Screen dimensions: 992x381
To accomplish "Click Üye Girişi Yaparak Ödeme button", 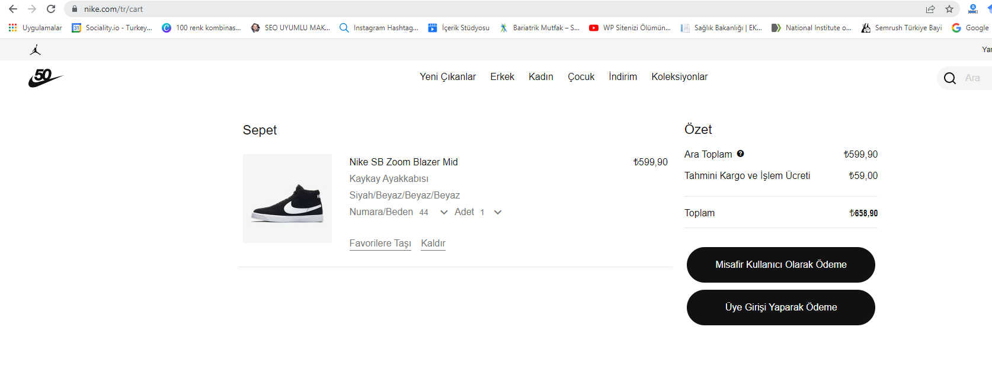I will click(781, 308).
